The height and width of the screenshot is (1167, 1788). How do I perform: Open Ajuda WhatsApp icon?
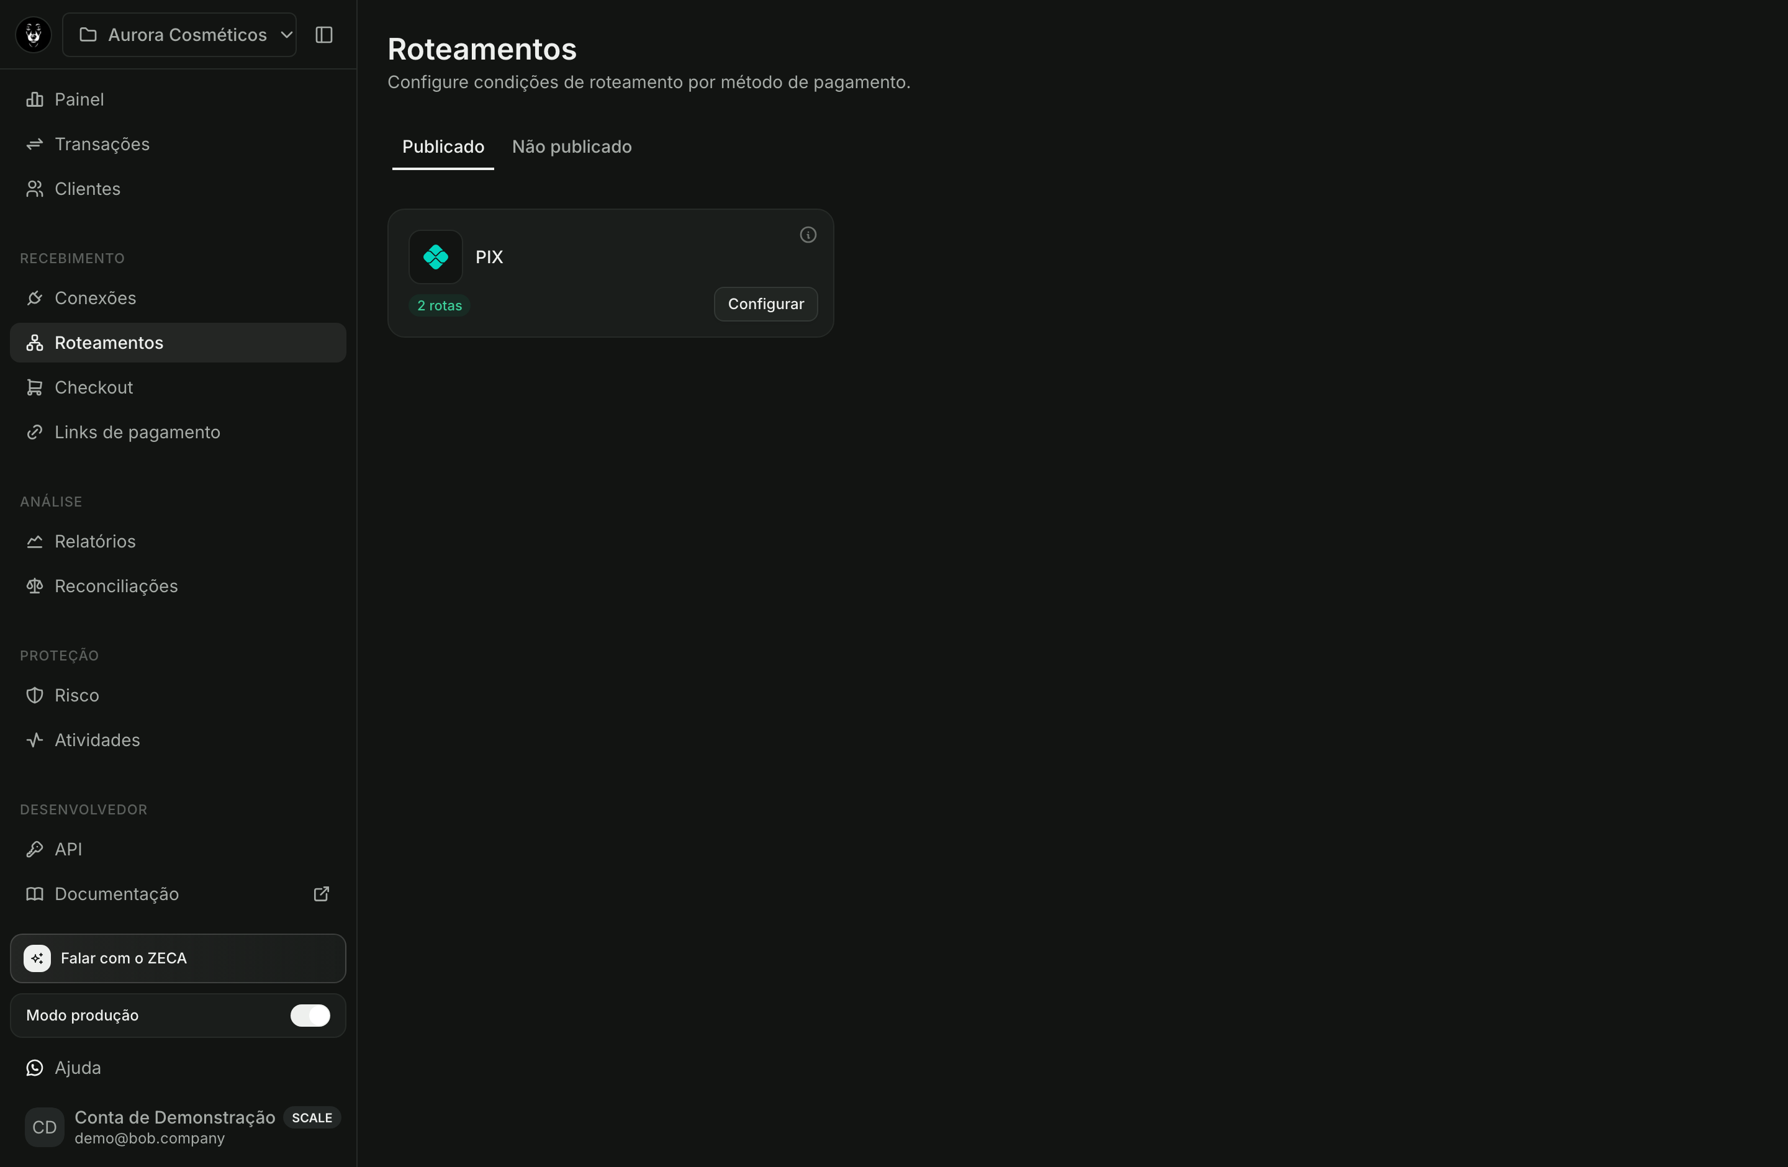[35, 1068]
